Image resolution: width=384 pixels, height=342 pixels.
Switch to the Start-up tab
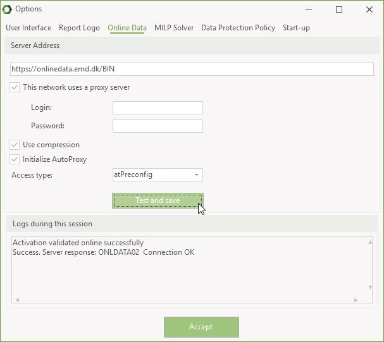pos(296,28)
